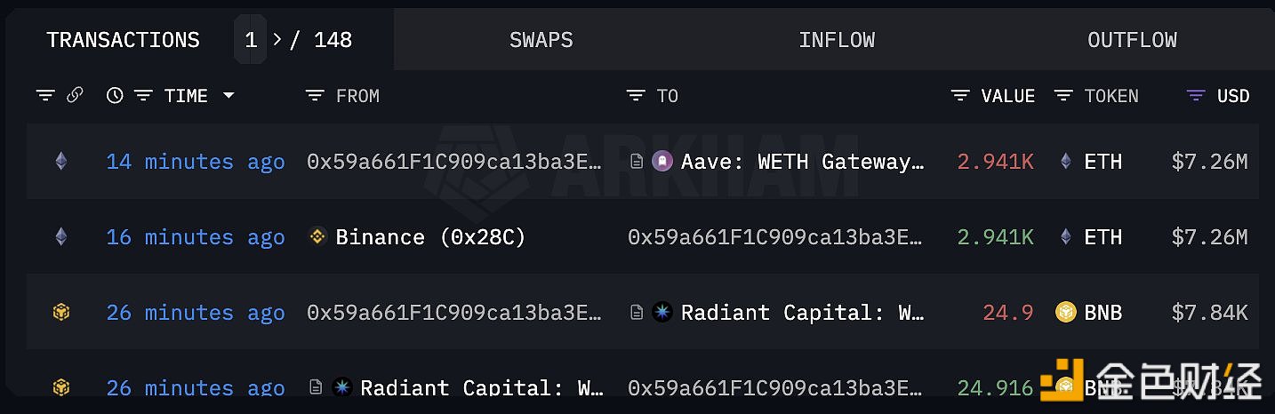Toggle the USD filter icon

[x=1197, y=96]
